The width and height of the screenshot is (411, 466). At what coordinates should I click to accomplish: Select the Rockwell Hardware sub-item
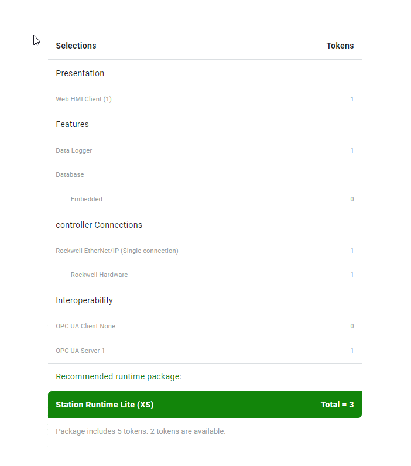click(x=99, y=275)
